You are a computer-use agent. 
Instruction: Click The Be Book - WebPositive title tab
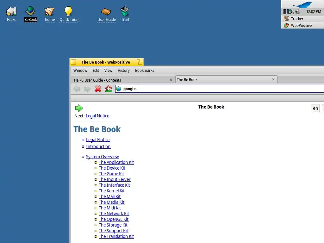[106, 62]
